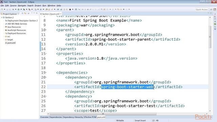The height and width of the screenshot is (122, 217).
Task: Click the editor scroll down arrow
Action: 210,111
